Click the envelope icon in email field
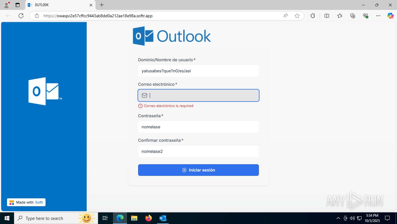The image size is (397, 224). (144, 95)
